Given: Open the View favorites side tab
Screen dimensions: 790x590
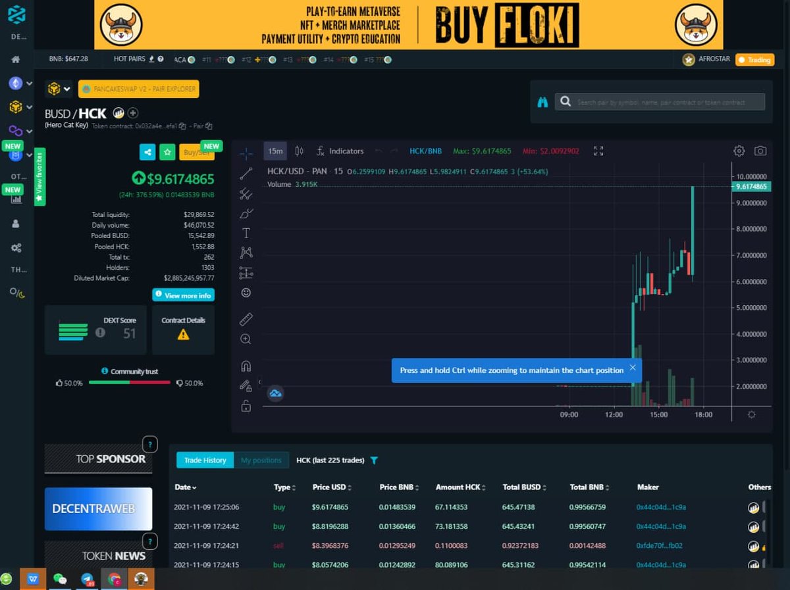Looking at the screenshot, I should [39, 177].
